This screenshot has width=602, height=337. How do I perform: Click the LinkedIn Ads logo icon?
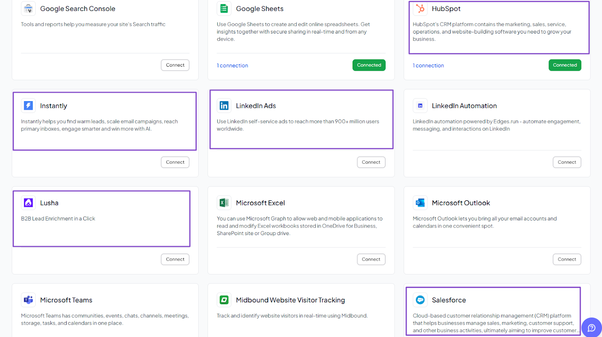tap(224, 106)
